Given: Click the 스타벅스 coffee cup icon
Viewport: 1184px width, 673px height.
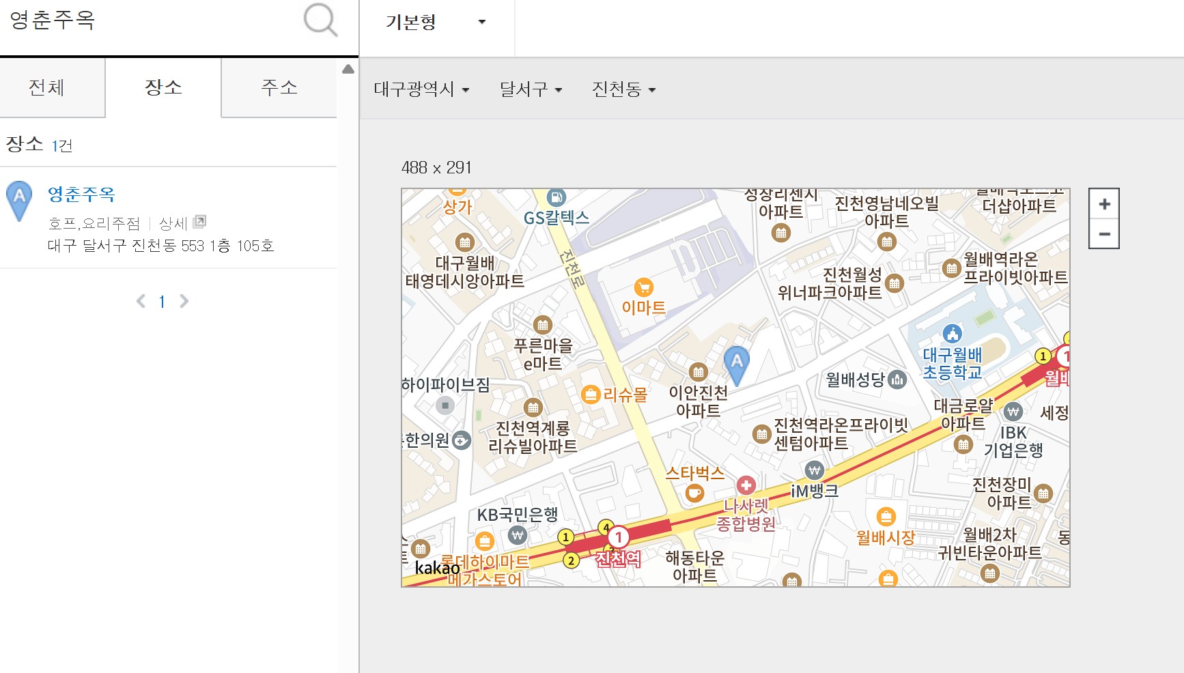Looking at the screenshot, I should pos(694,493).
